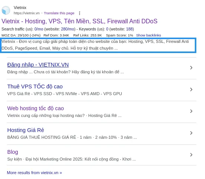205x179 pixels.
Task: Open the Blog sitelink
Action: click(x=12, y=152)
